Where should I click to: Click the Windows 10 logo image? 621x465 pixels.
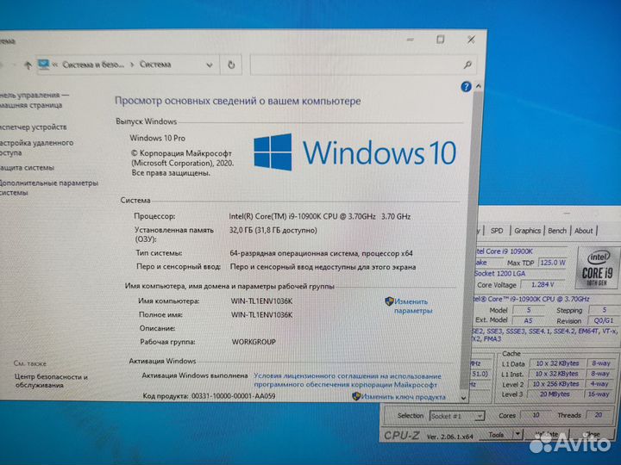[354, 152]
